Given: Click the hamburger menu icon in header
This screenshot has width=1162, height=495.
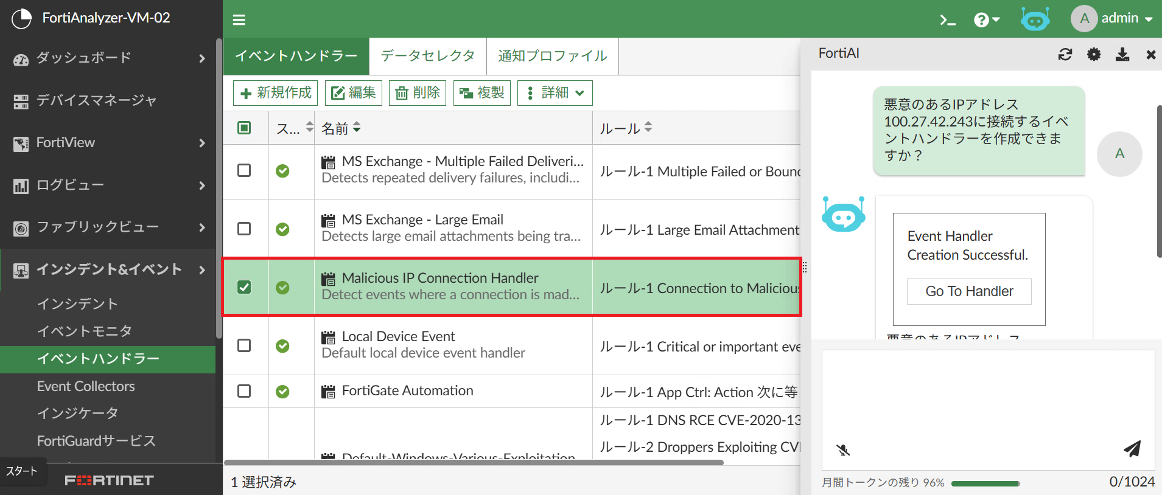Looking at the screenshot, I should (x=239, y=20).
